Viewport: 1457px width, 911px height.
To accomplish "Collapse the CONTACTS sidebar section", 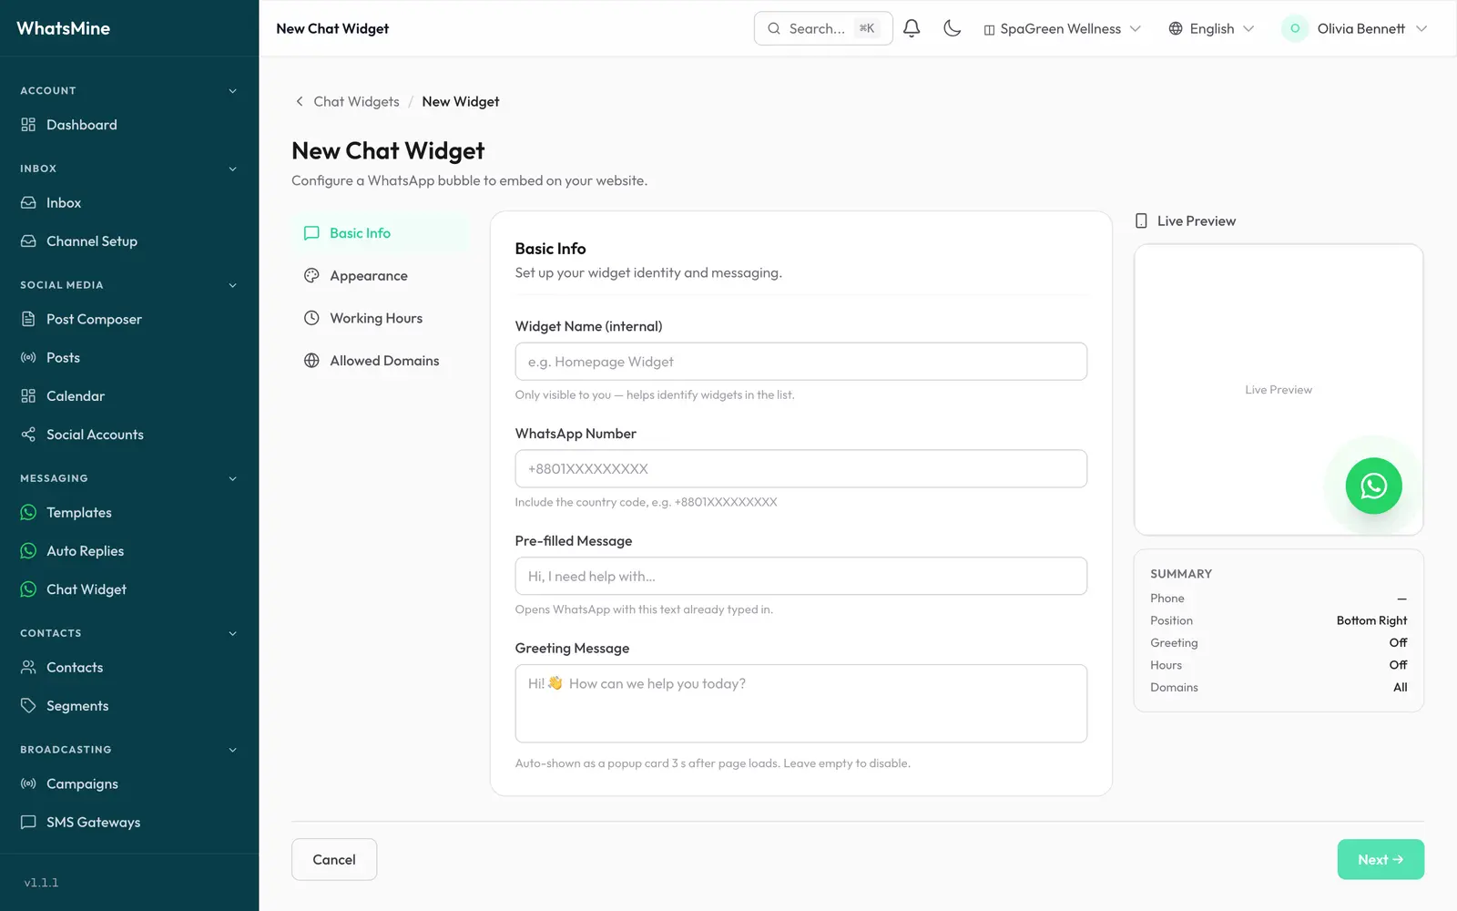I will click(x=232, y=633).
